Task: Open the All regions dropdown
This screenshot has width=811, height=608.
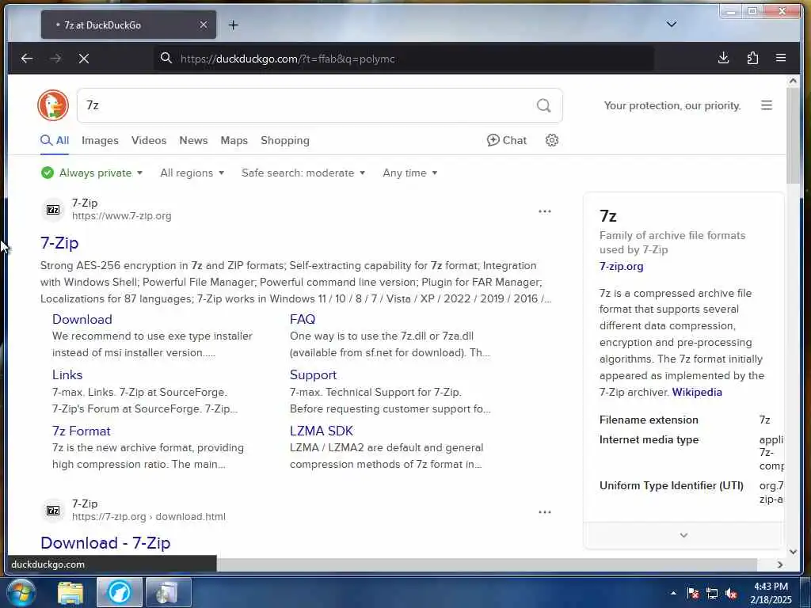Action: coord(192,173)
